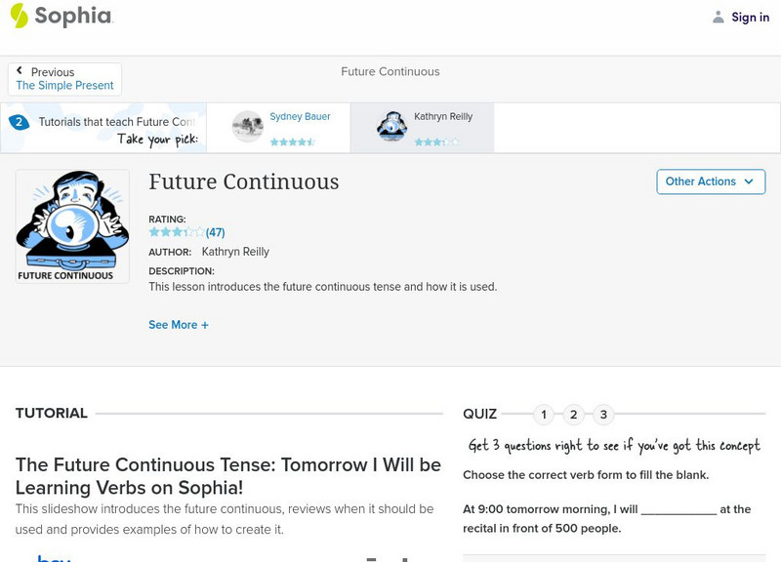
Task: Click the Future Continuous lesson thumbnail image
Action: point(72,226)
